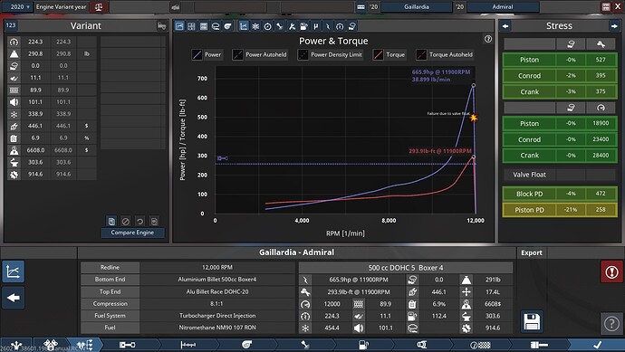
Task: Toggle the Power curve legend
Action: (207, 54)
